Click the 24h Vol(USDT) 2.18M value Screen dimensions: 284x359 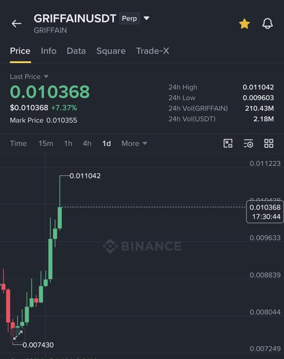click(263, 119)
